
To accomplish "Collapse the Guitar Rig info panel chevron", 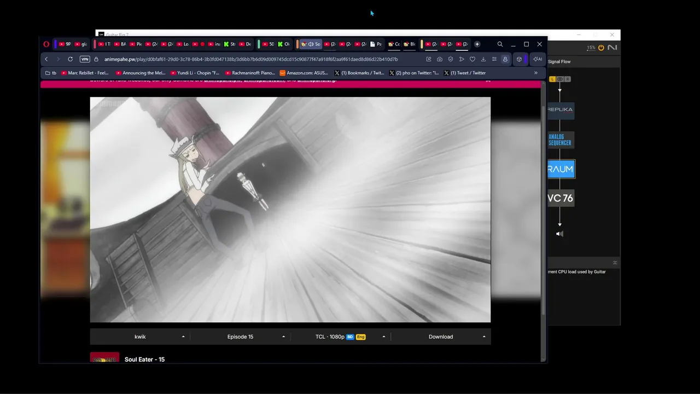I will (615, 263).
